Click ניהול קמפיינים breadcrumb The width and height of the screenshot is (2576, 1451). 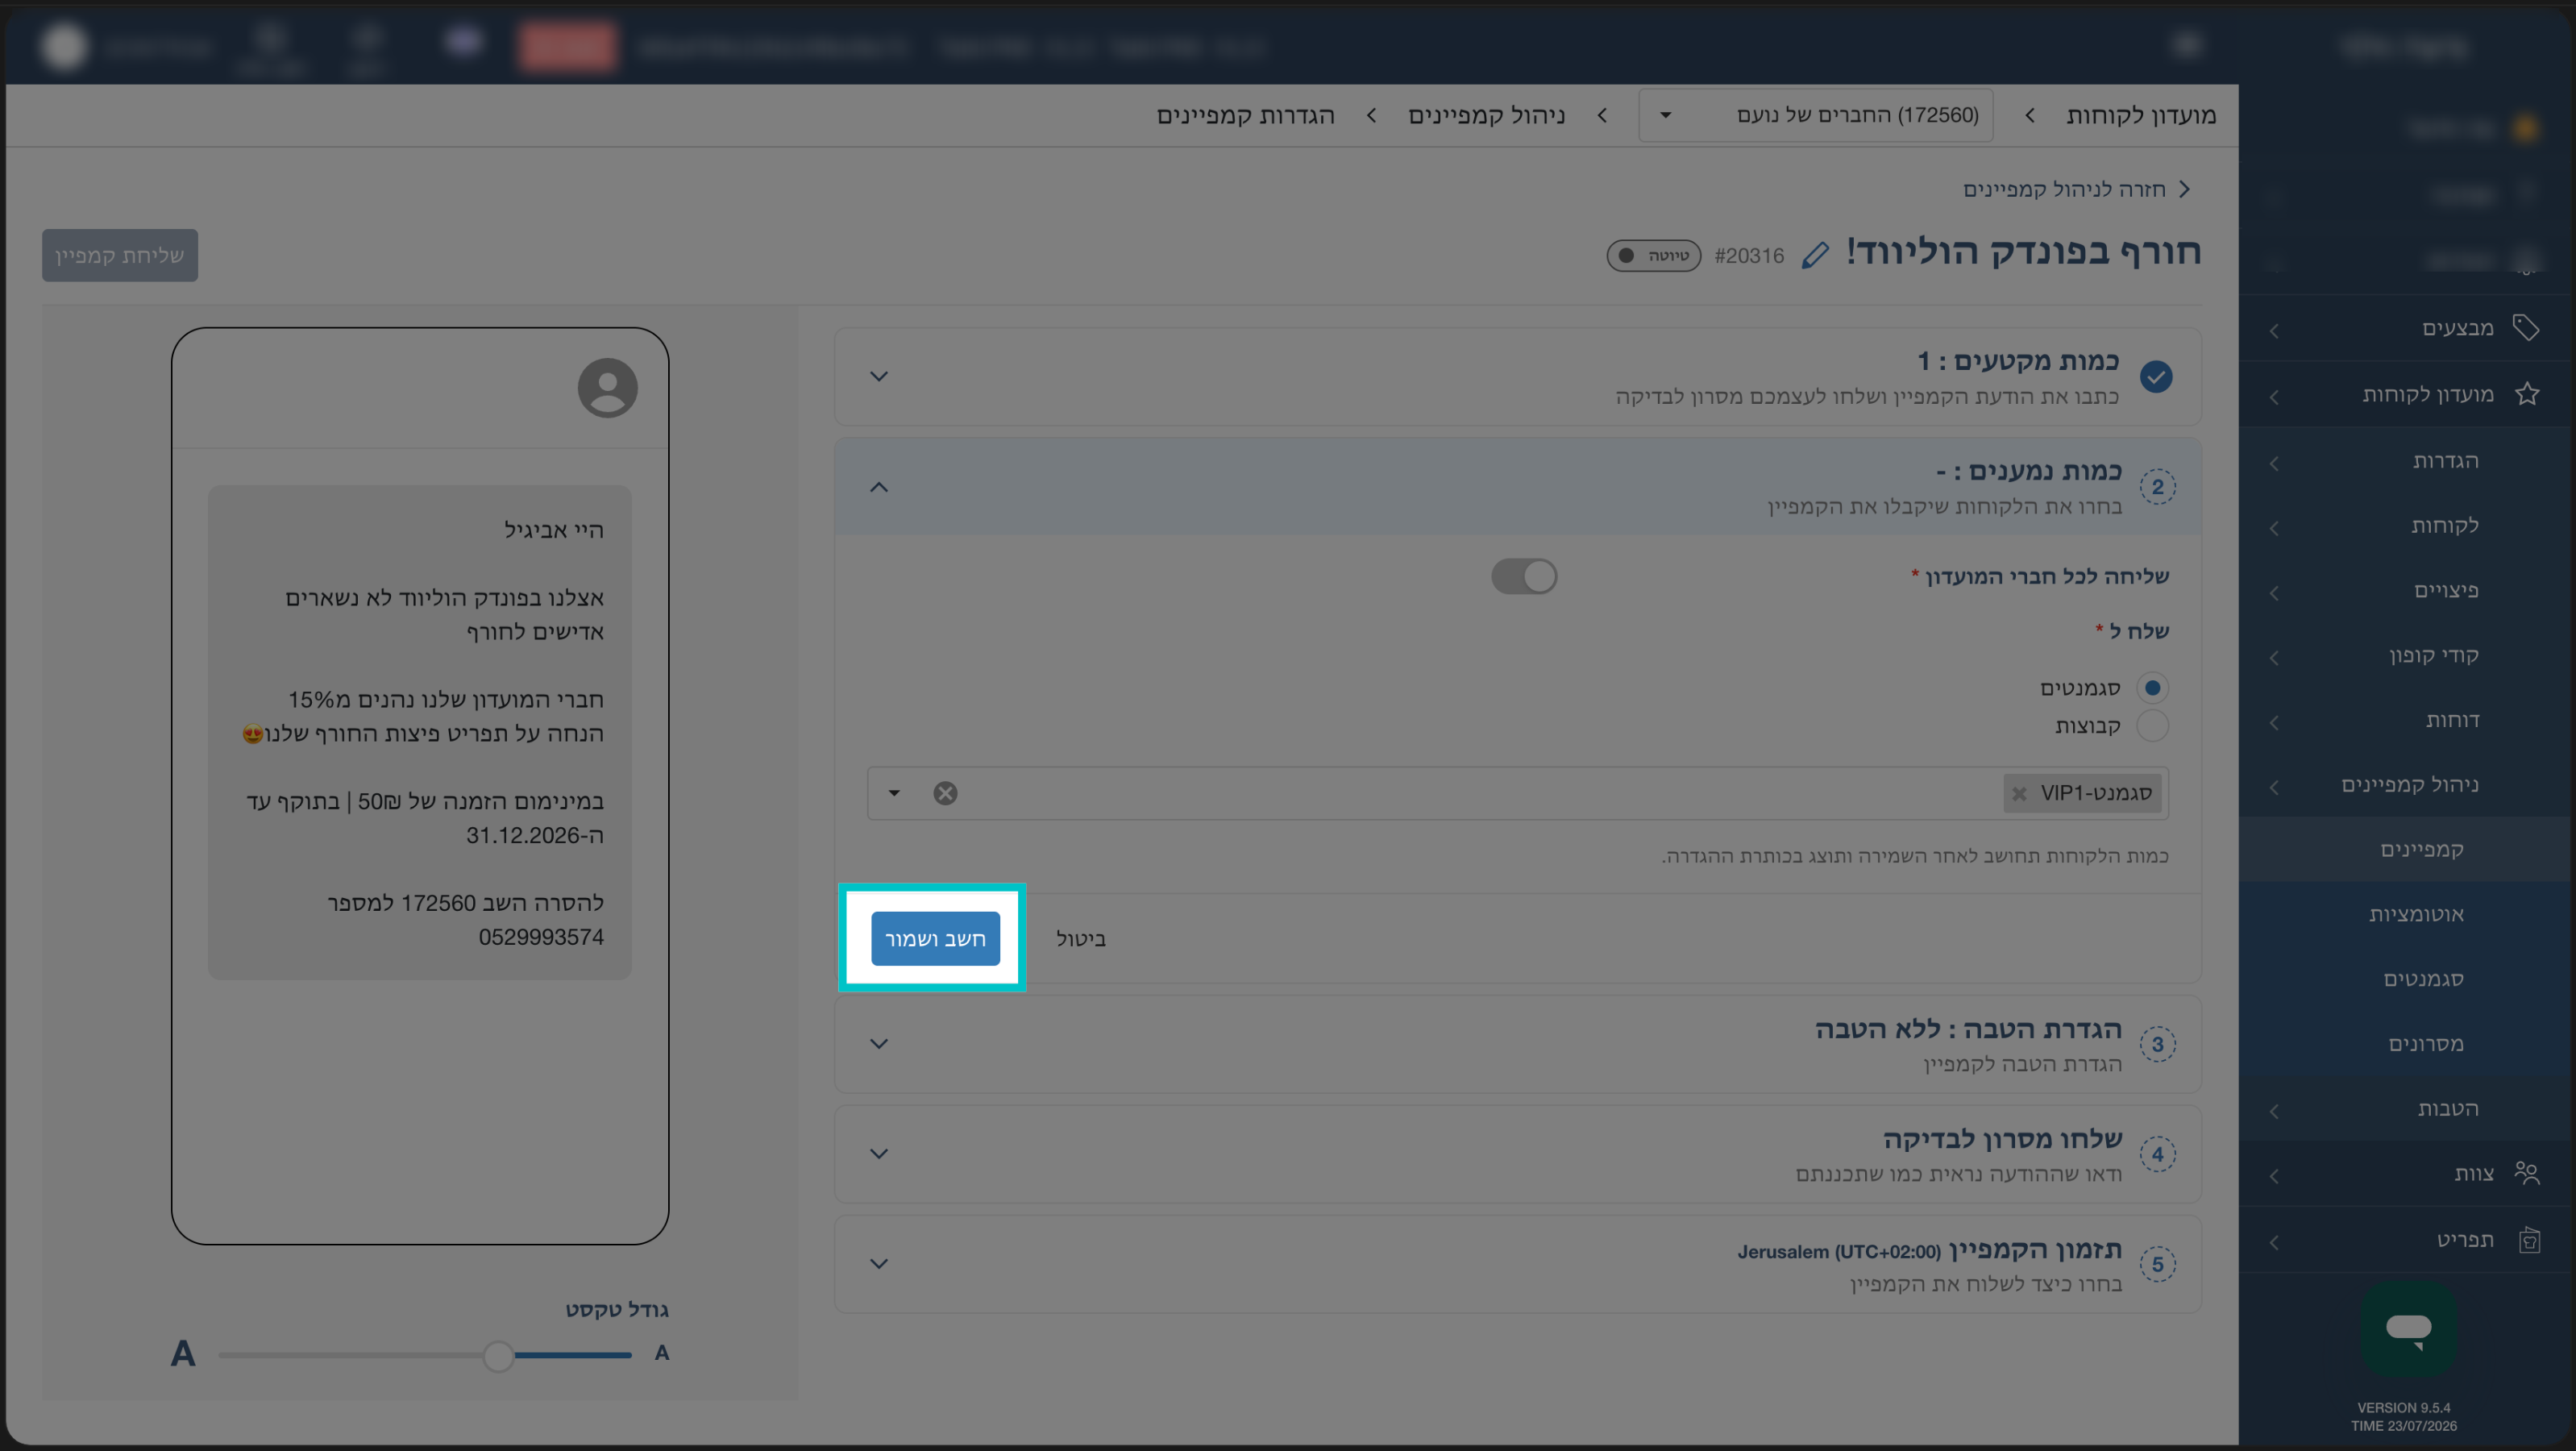1486,115
